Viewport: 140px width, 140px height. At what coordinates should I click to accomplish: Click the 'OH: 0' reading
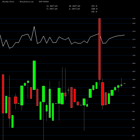[x=94, y=9]
